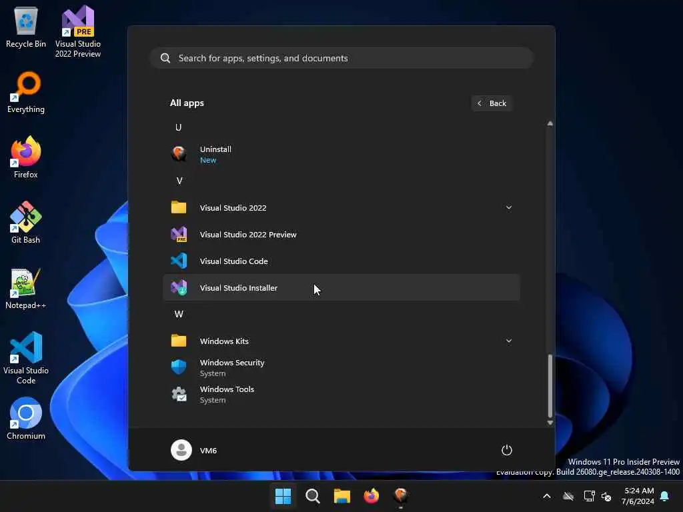This screenshot has height=512, width=683.
Task: Open Visual Studio 2022 Preview desktop shortcut
Action: pos(78,31)
